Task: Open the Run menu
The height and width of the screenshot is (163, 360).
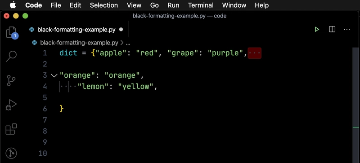Action: point(173,5)
